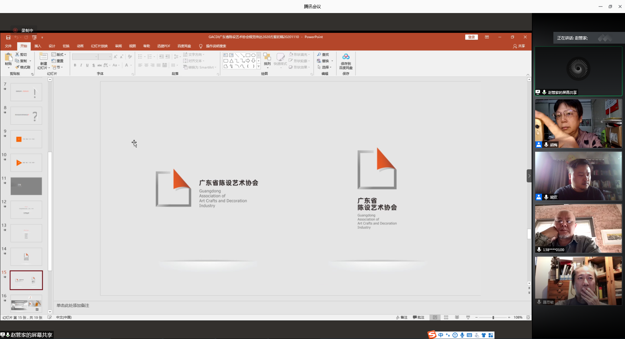Switch to the Insert (插入) tab
625x339 pixels.
coord(38,46)
